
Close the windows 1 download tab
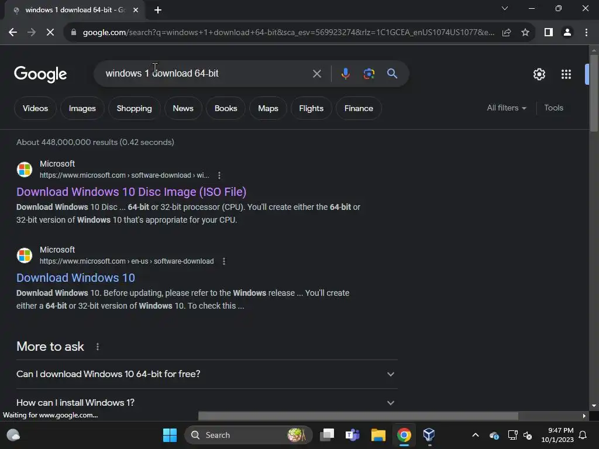[x=136, y=10]
